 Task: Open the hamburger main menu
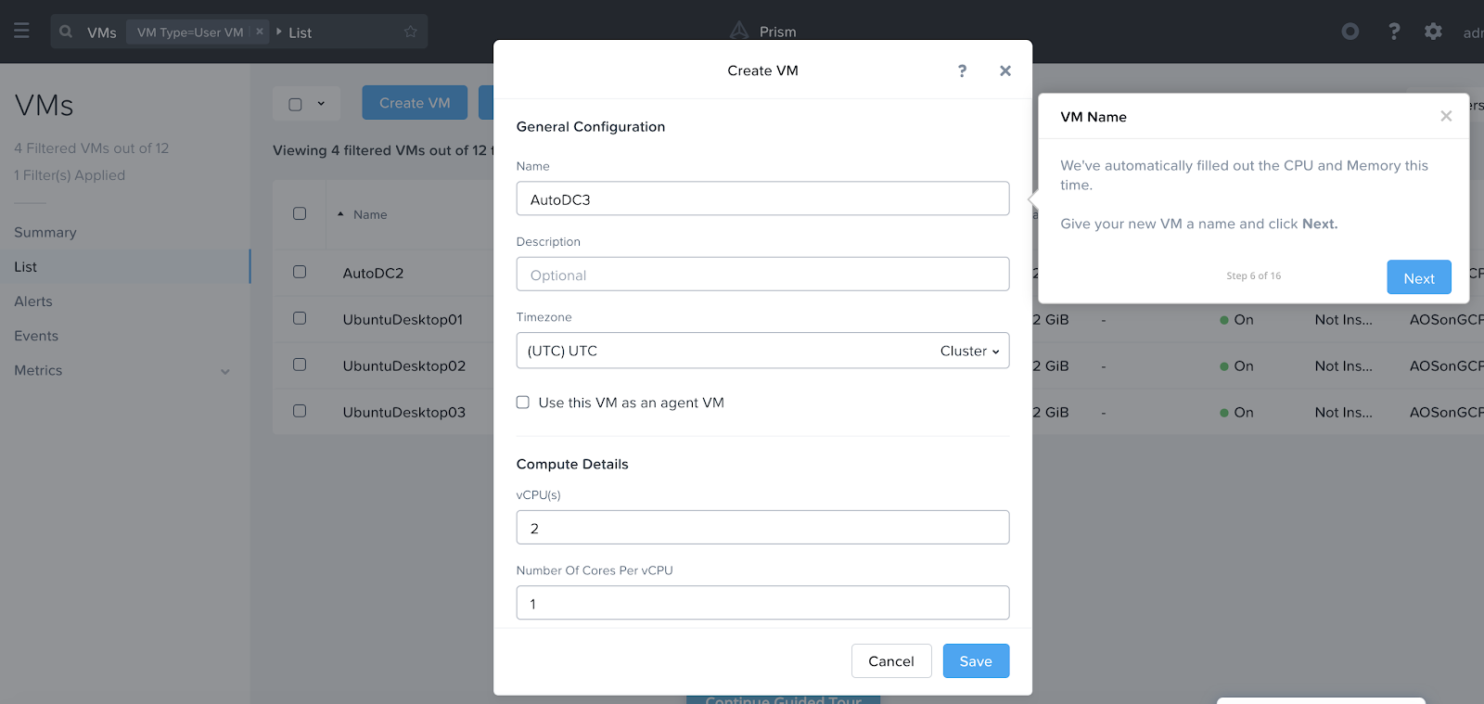point(21,32)
